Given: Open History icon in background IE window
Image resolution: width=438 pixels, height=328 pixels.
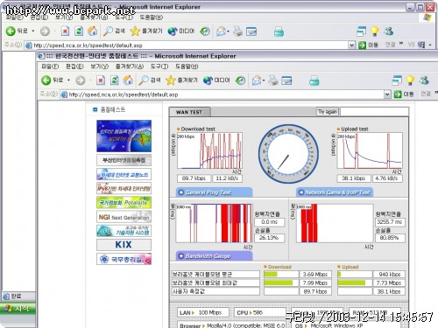Looking at the screenshot, I should tap(205, 31).
